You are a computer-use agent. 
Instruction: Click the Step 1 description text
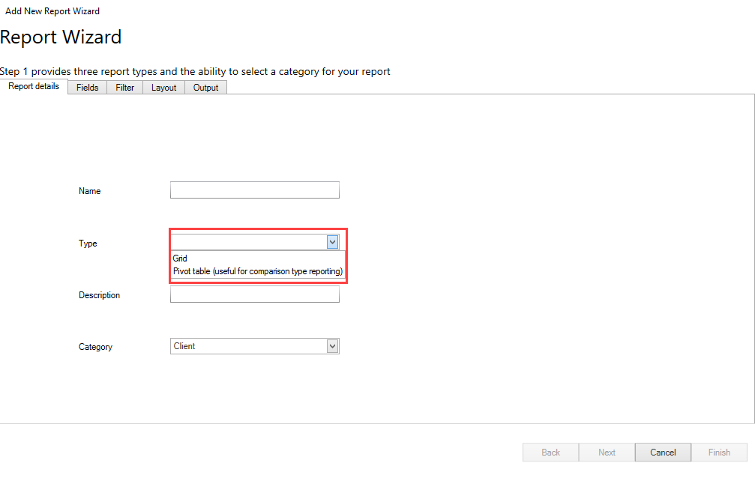[x=195, y=72]
